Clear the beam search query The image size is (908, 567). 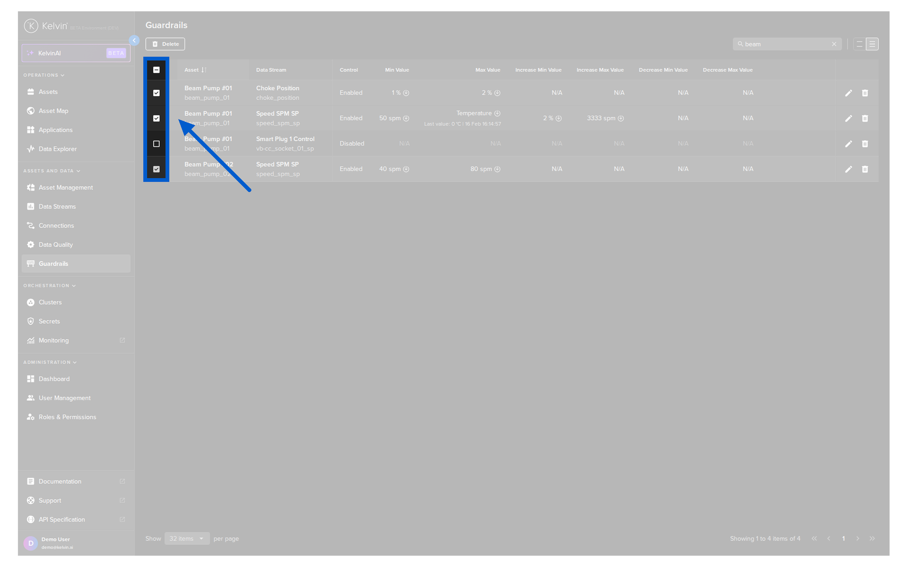point(834,43)
